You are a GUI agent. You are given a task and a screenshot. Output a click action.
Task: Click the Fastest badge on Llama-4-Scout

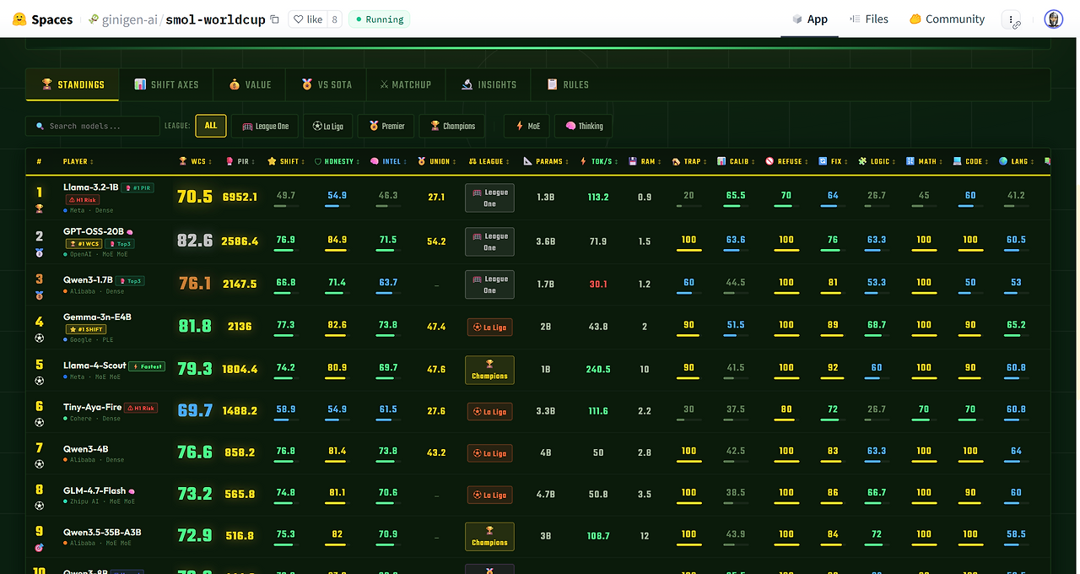coord(148,366)
